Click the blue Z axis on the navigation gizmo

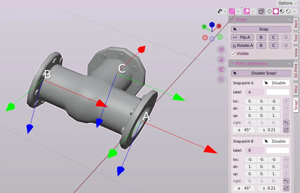tap(212, 25)
